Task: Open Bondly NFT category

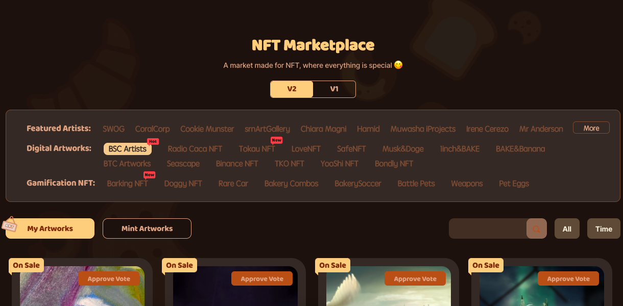Action: pyautogui.click(x=394, y=164)
